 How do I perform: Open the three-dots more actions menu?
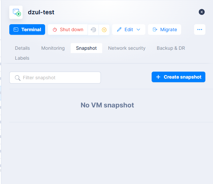tap(199, 30)
